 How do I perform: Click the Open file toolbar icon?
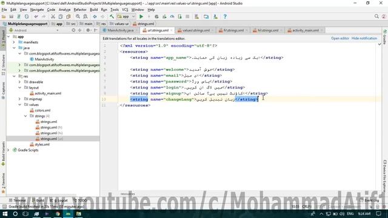4,16
